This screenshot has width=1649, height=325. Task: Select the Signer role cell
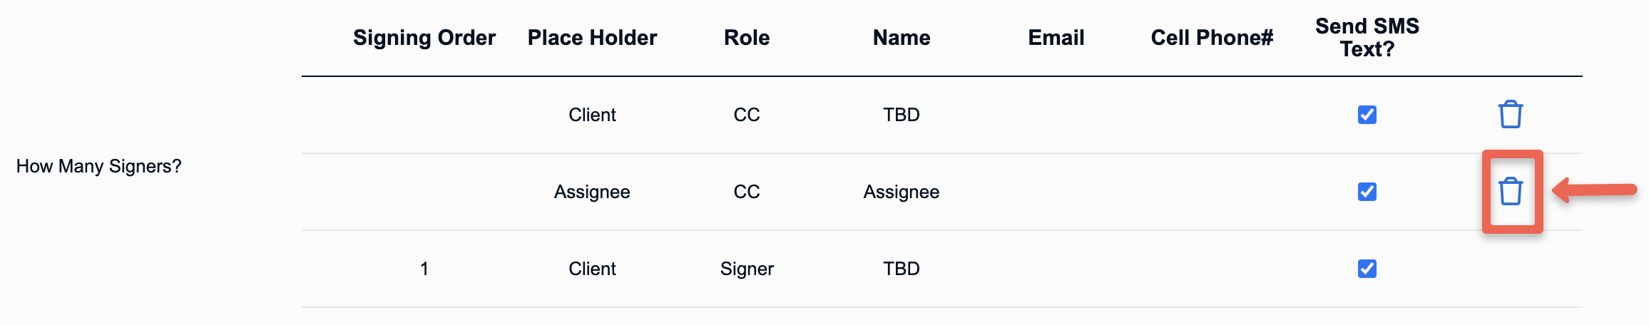(x=747, y=269)
